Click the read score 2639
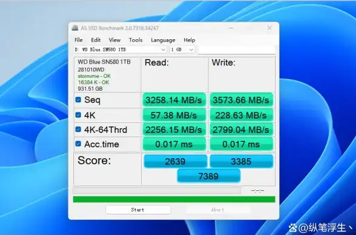The image size is (356, 235). pos(175,161)
